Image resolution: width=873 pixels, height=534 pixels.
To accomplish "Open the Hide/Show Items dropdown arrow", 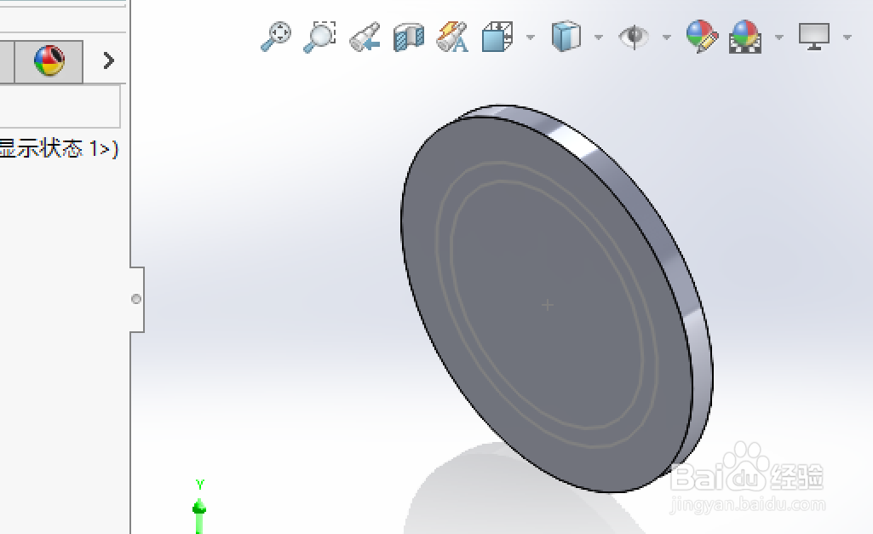I will pos(666,37).
